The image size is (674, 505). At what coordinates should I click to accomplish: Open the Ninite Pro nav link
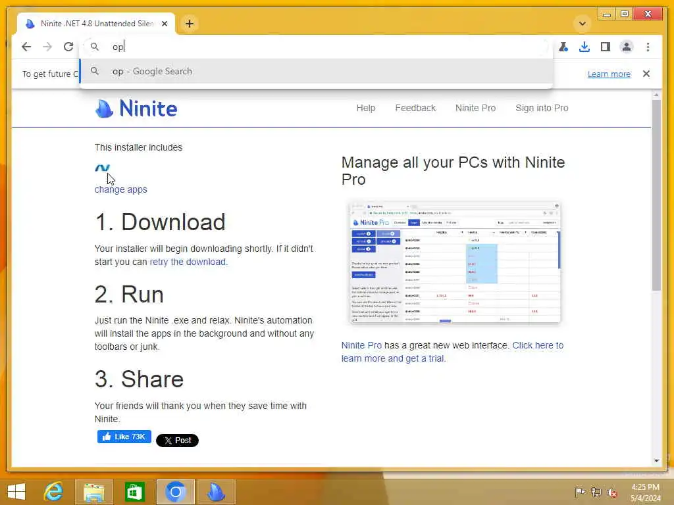pyautogui.click(x=475, y=108)
